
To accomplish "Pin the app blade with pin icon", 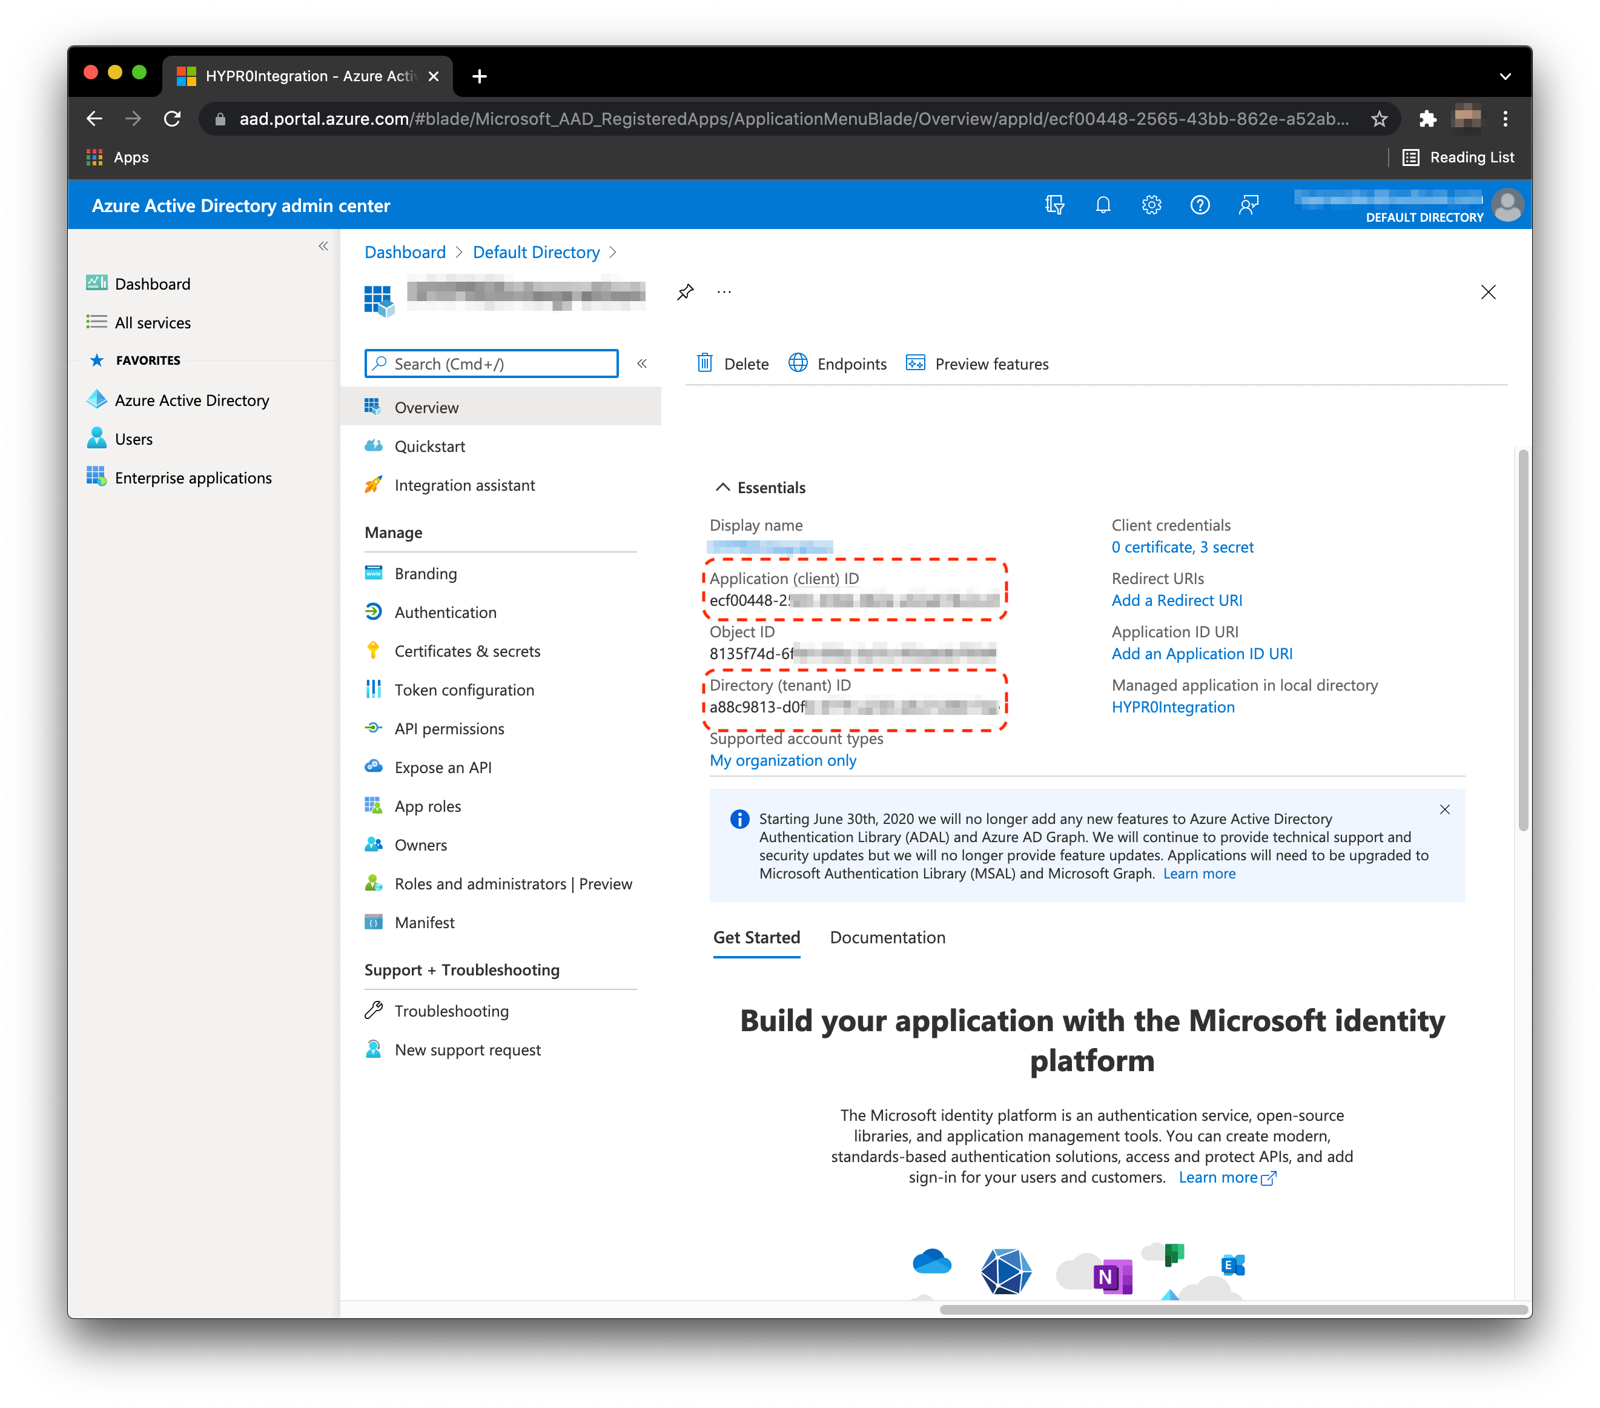I will tap(685, 292).
